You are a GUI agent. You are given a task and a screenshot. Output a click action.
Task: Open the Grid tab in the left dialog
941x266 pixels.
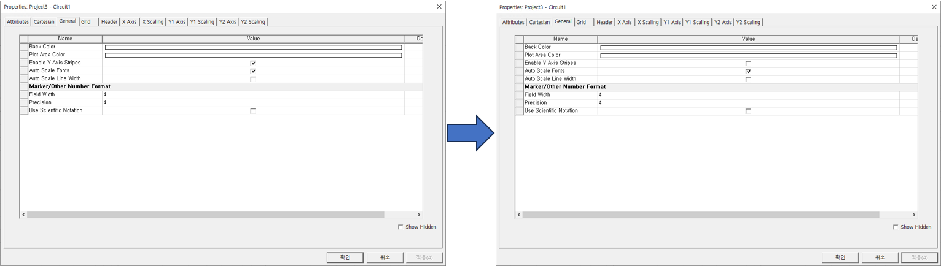(86, 22)
